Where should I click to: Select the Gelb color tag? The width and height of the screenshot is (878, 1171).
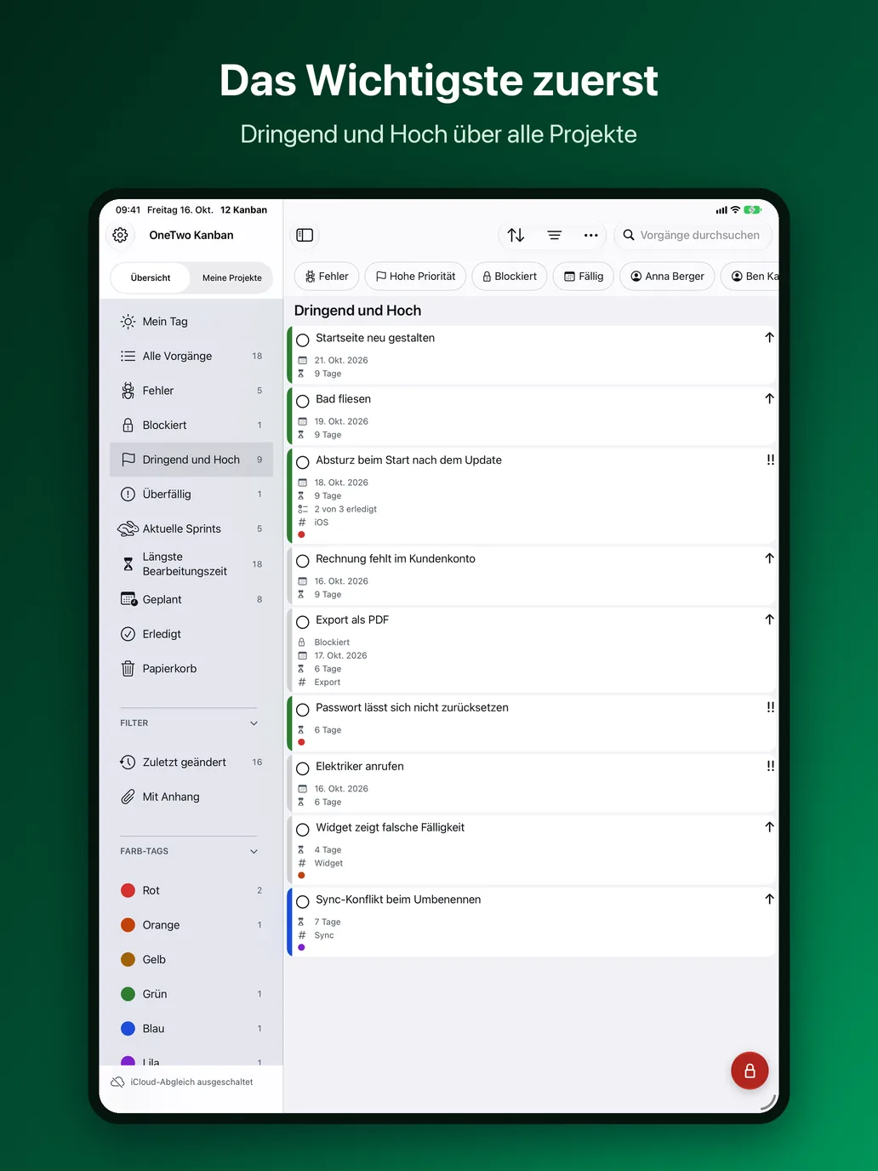pyautogui.click(x=191, y=959)
